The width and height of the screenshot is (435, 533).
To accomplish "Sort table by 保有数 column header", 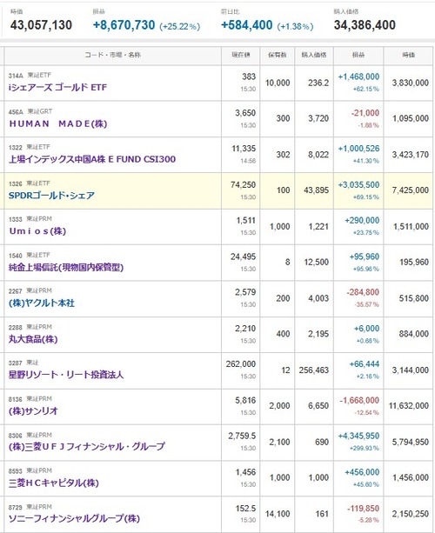I will click(x=278, y=55).
